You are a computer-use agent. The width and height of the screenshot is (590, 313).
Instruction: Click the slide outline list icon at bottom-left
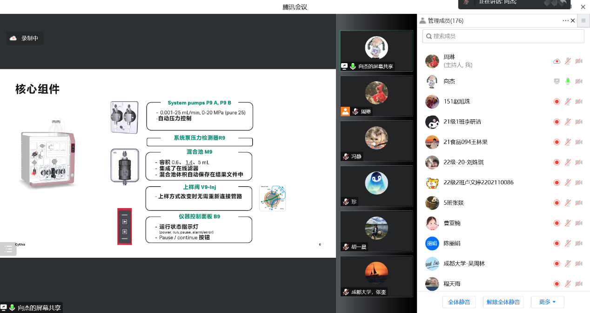(x=8, y=249)
